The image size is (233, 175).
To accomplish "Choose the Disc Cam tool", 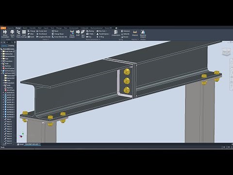I will click(x=101, y=31).
